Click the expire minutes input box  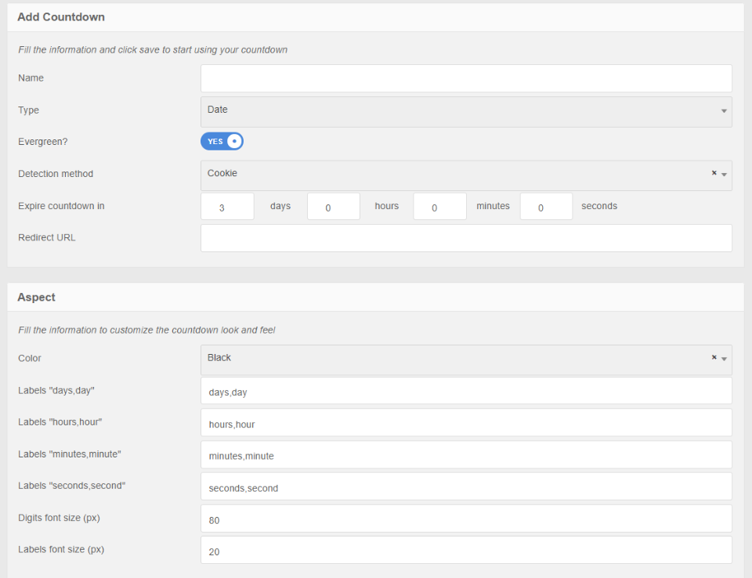(x=439, y=207)
